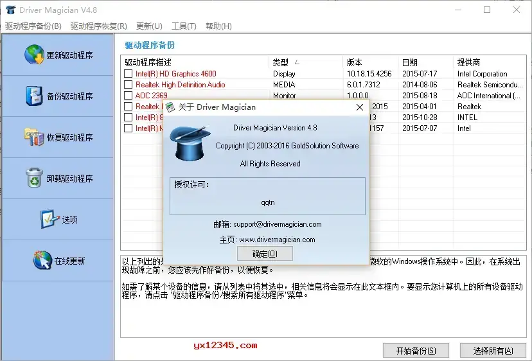
Task: Click the 选项 checklist icon
Action: point(49,219)
